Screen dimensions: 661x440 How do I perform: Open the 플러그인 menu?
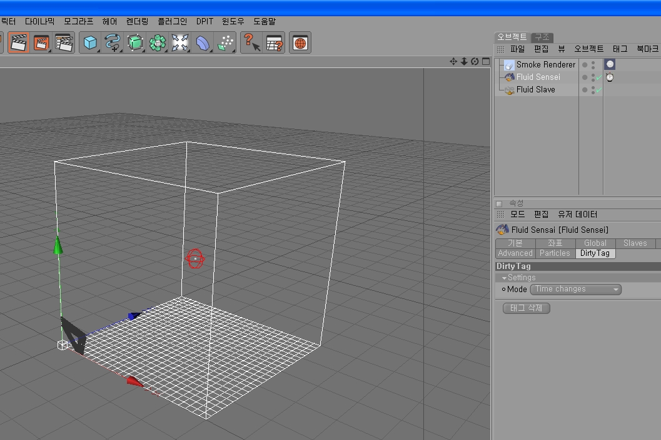click(172, 21)
